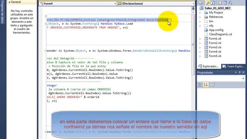Click the Form1.vb form icon
This screenshot has width=247, height=139.
click(206, 39)
